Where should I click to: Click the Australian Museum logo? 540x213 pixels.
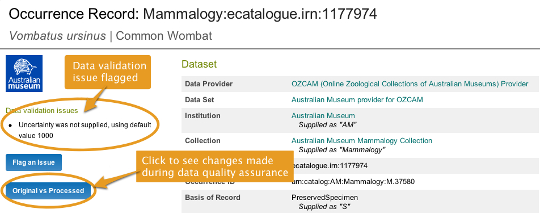point(24,73)
